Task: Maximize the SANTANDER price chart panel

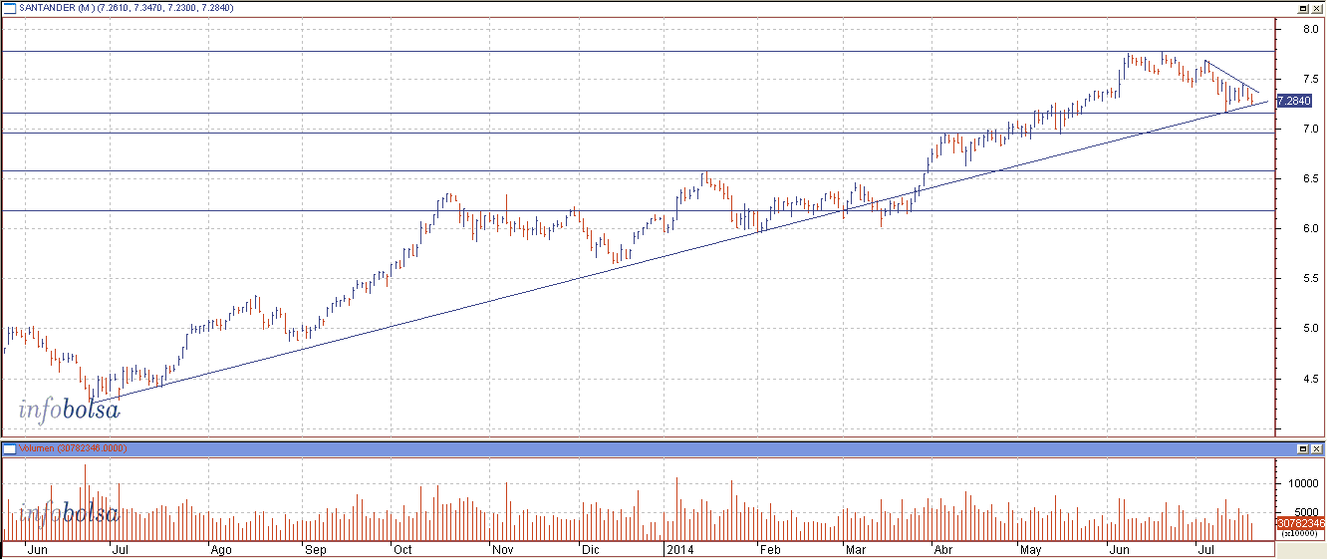Action: [1303, 8]
